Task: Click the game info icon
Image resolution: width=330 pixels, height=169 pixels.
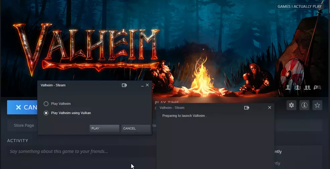Action: 304,105
